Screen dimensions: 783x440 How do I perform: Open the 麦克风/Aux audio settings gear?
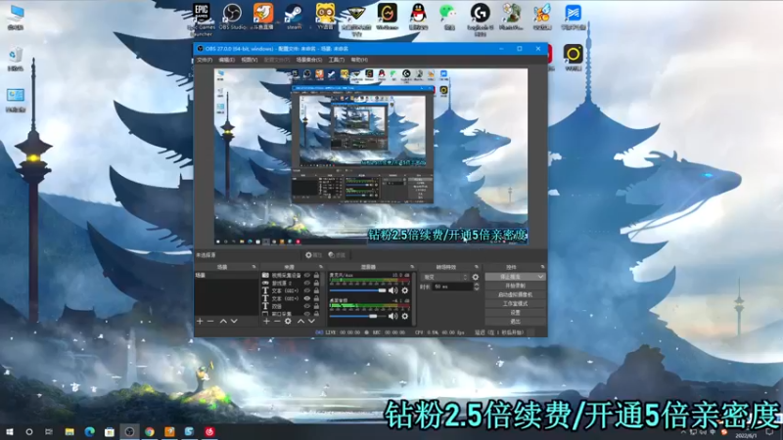tap(405, 290)
